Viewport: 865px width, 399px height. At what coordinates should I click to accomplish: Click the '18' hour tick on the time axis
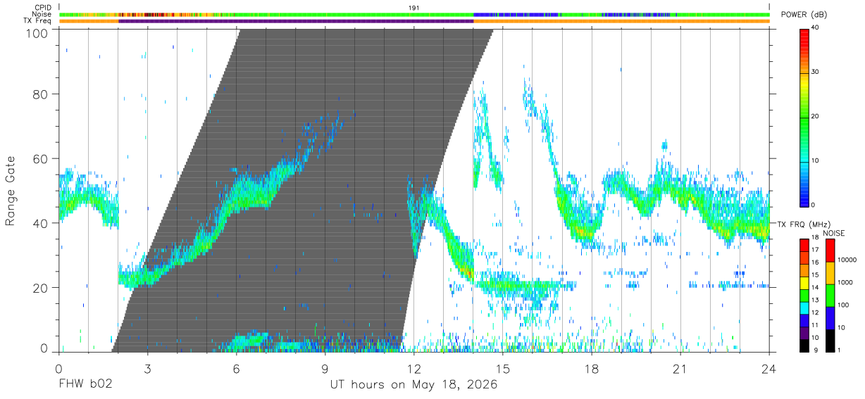591,369
